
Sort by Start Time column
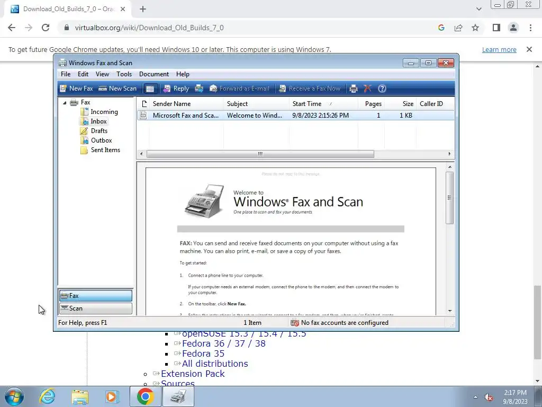point(323,104)
